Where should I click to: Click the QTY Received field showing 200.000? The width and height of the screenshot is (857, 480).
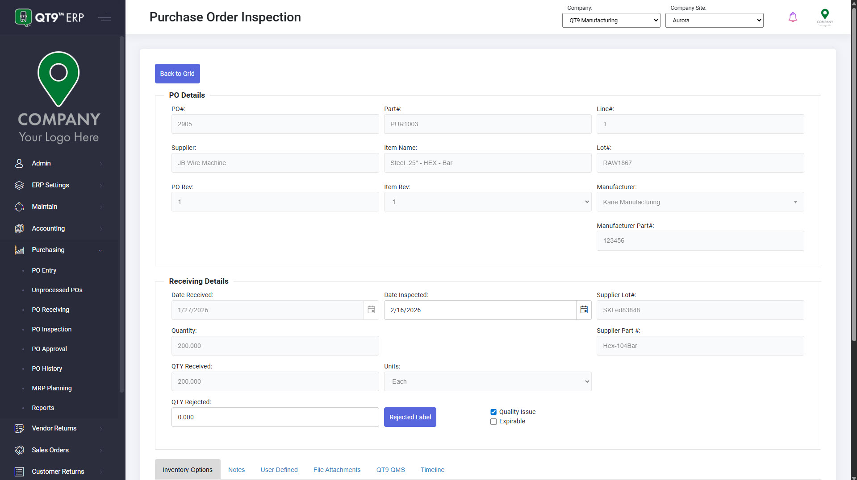click(x=275, y=381)
